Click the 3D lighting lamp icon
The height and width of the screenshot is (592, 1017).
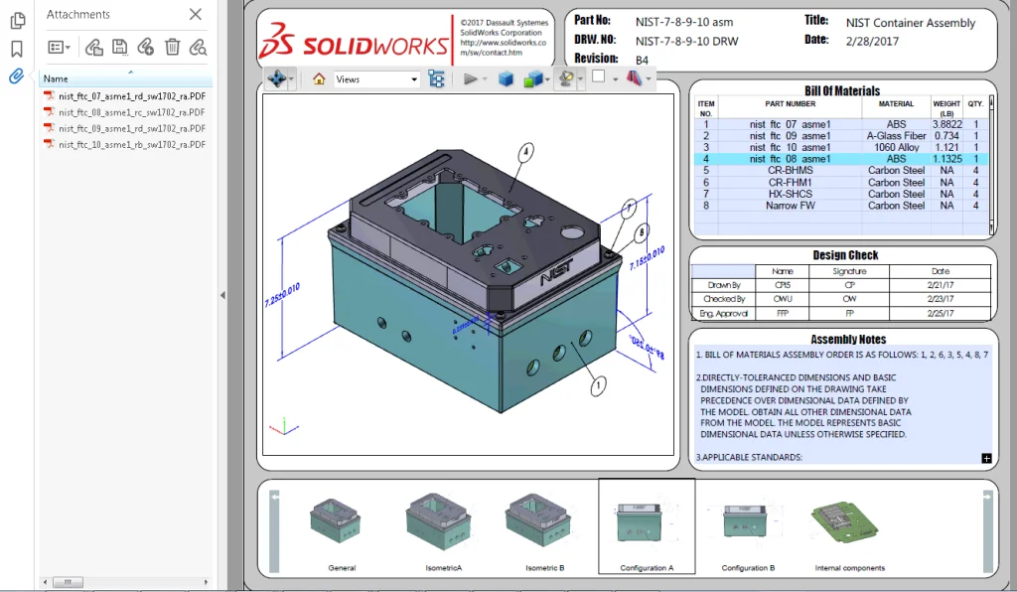566,79
